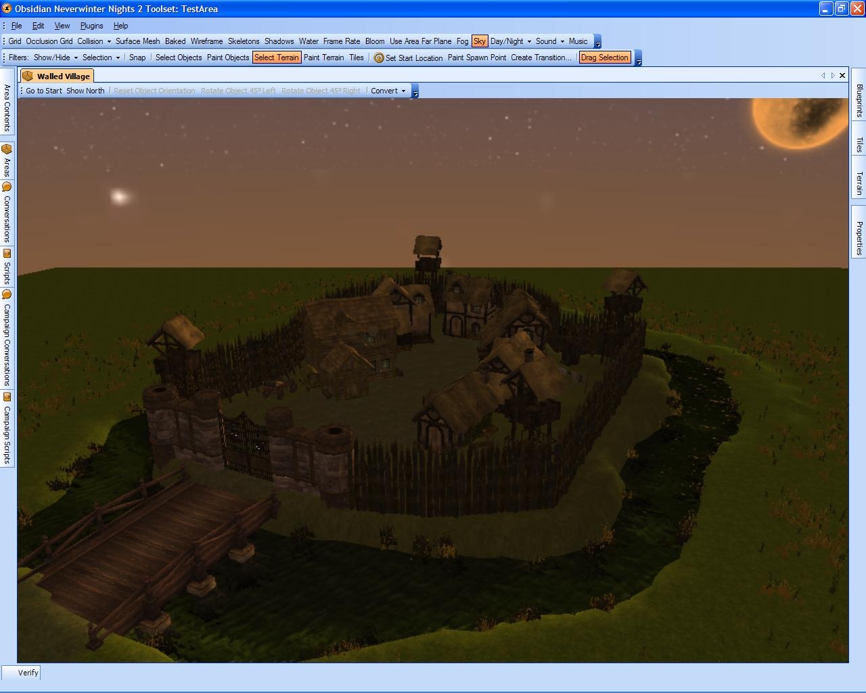Toggle the Sky rendering option off

point(480,41)
